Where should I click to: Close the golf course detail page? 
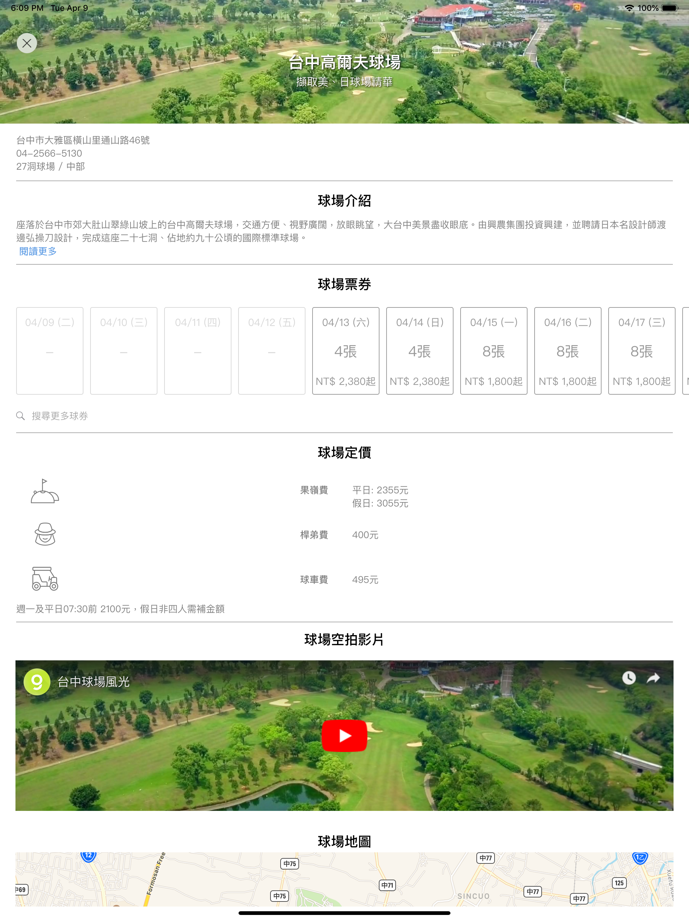pyautogui.click(x=27, y=43)
